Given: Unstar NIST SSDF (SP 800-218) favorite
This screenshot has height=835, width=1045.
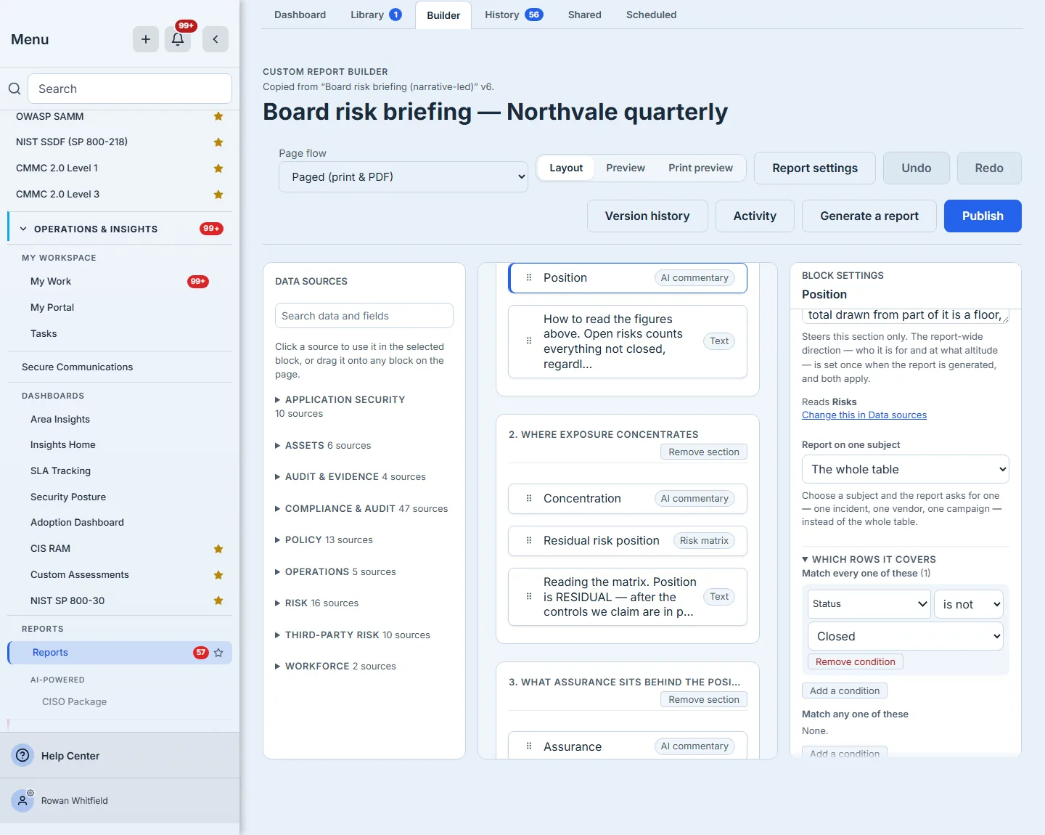Looking at the screenshot, I should 218,142.
